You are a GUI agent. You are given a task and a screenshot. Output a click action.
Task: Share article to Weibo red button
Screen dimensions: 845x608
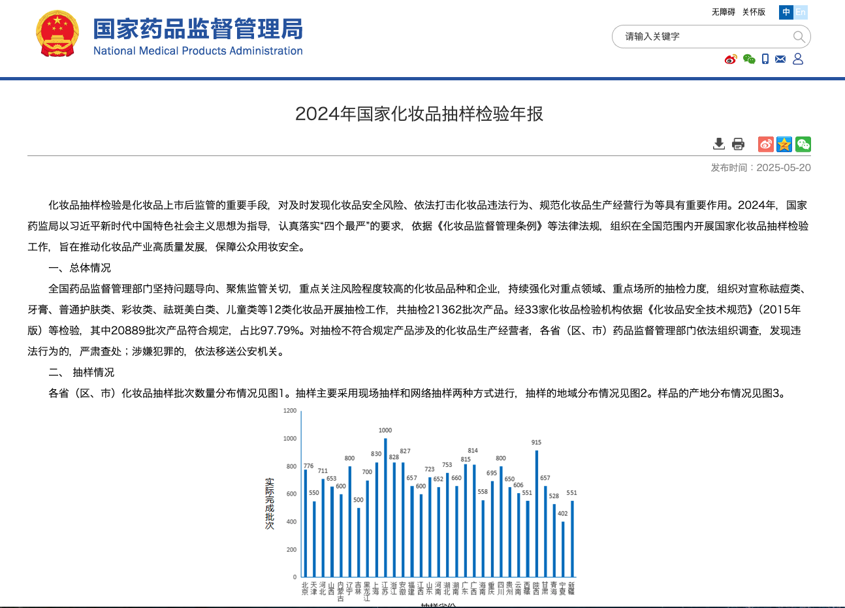[765, 144]
